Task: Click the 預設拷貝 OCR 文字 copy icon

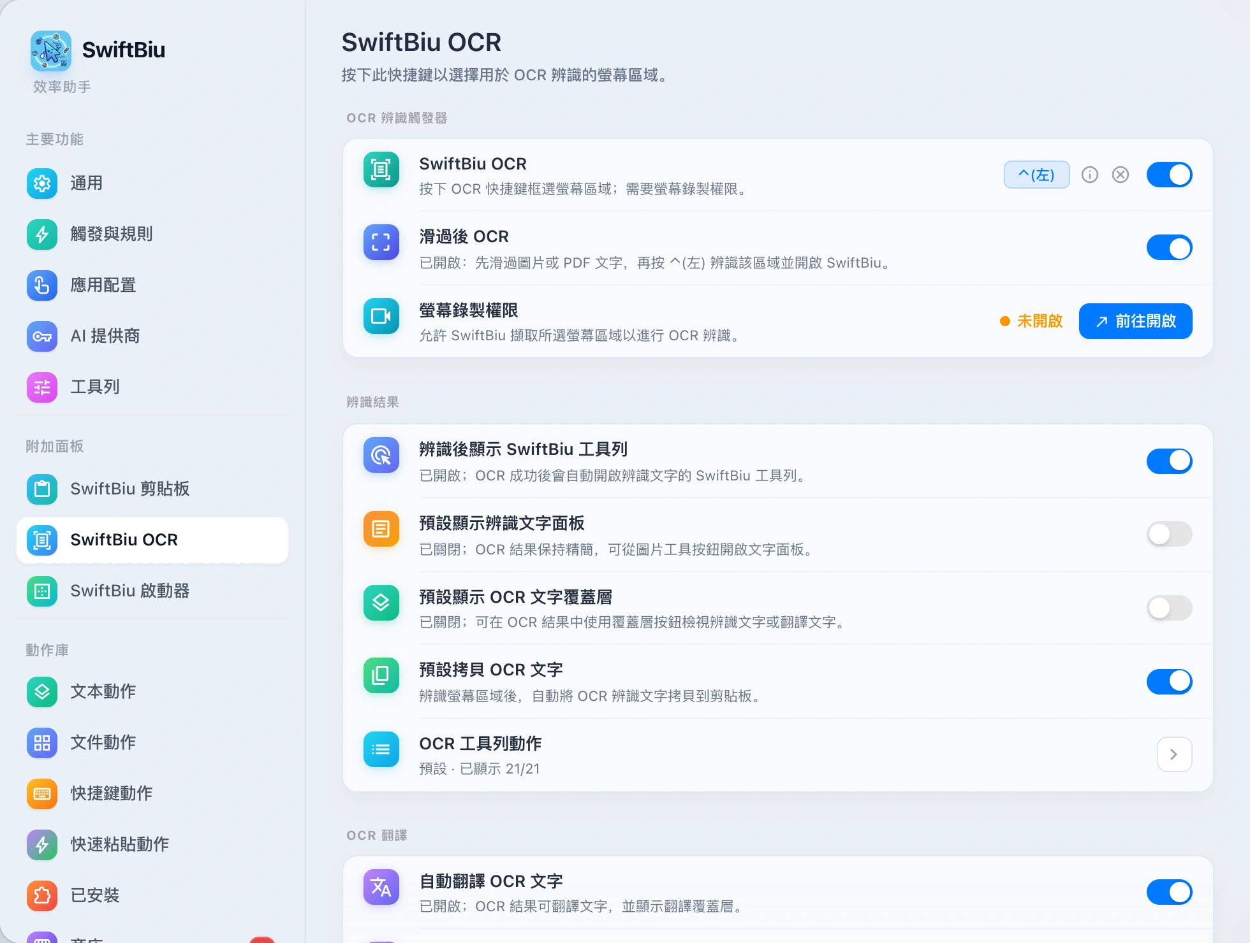Action: click(381, 675)
